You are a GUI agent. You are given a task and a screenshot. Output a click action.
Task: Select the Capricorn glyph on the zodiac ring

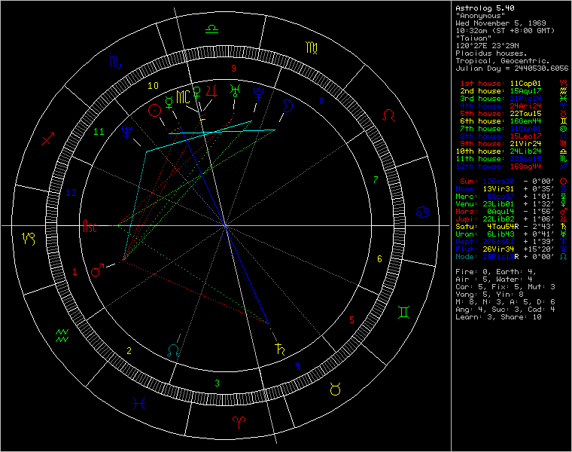tap(29, 239)
